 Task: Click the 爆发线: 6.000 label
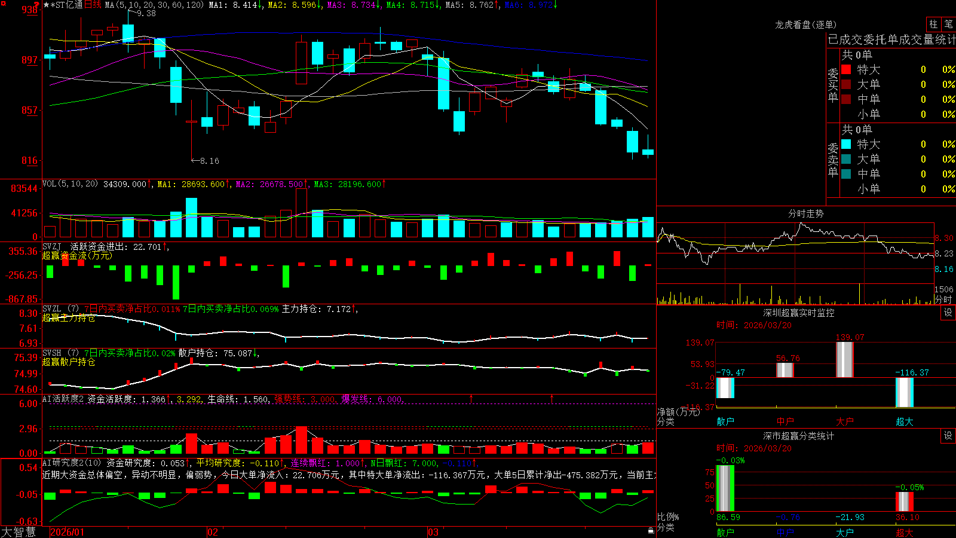coord(372,399)
